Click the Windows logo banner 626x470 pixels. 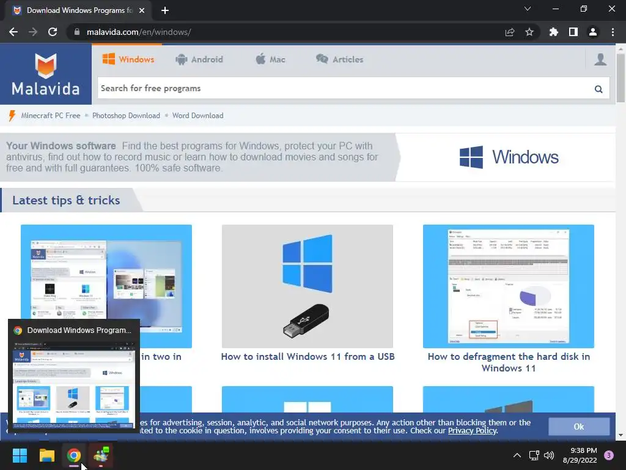509,157
